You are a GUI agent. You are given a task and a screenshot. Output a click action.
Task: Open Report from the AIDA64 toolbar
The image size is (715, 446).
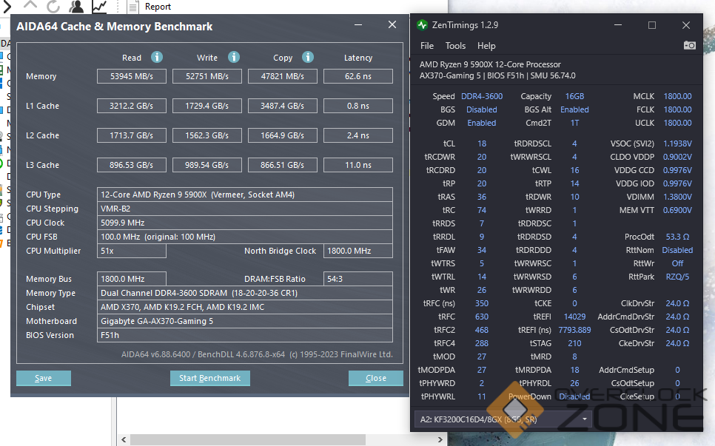[149, 7]
